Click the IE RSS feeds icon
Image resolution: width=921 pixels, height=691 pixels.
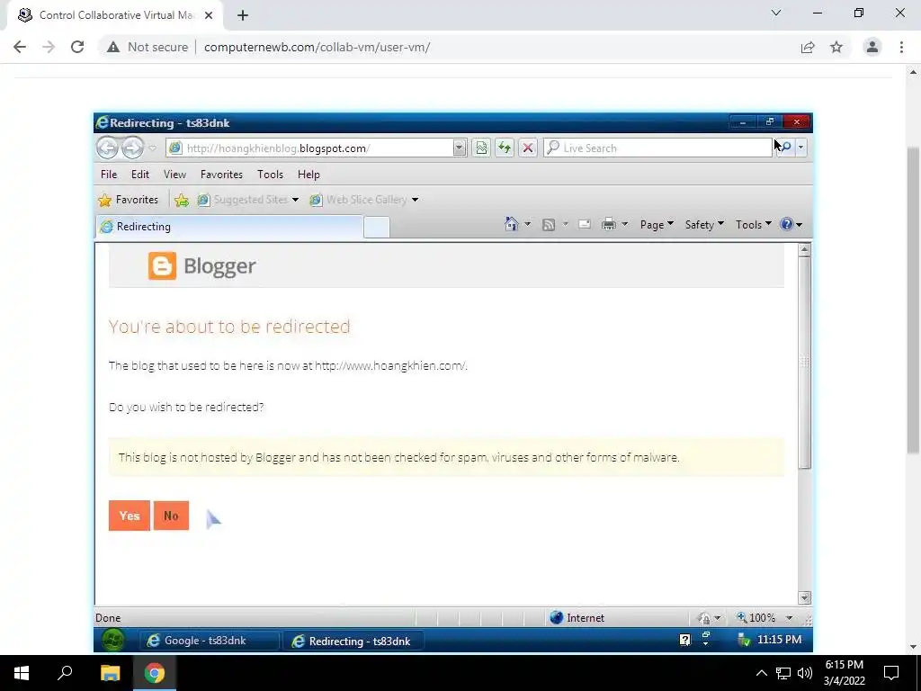pos(549,224)
